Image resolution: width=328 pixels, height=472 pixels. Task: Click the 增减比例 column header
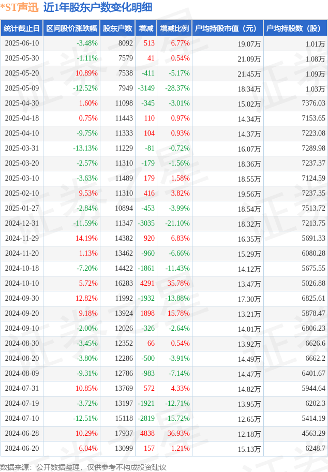[174, 28]
